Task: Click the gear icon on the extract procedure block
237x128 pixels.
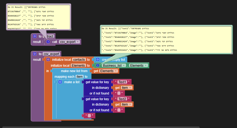Action: point(35,36)
